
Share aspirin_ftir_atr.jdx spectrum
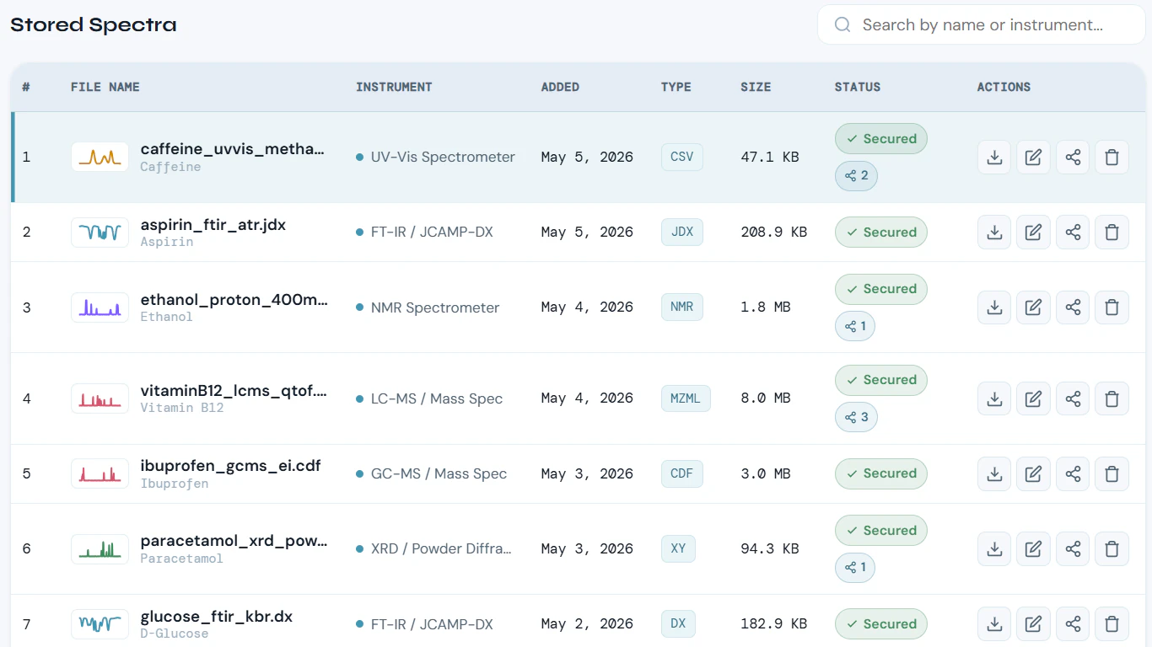tap(1073, 233)
